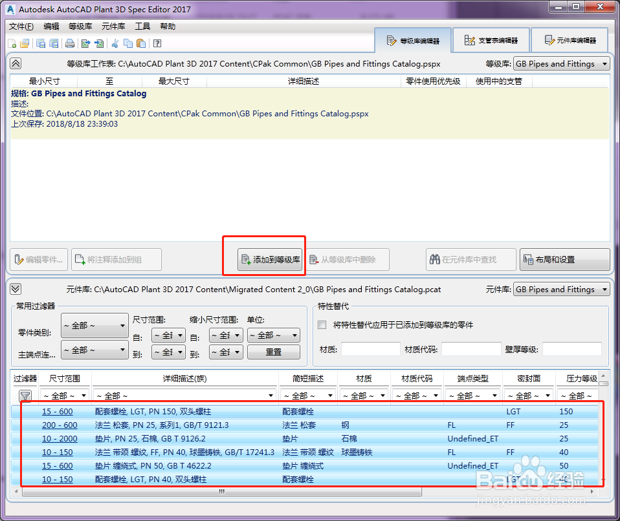Open 材质 column filter dropdown

coord(364,396)
